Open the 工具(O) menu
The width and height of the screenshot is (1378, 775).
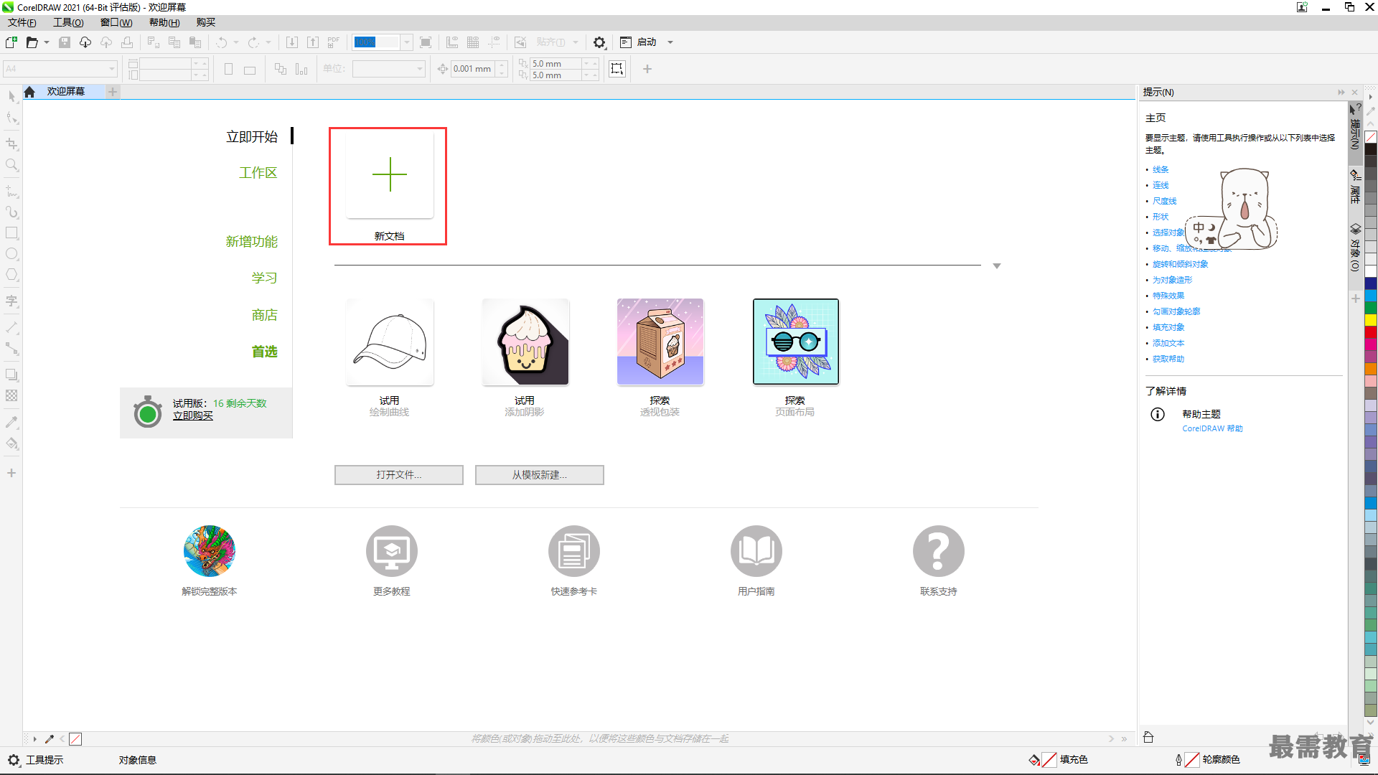coord(68,22)
